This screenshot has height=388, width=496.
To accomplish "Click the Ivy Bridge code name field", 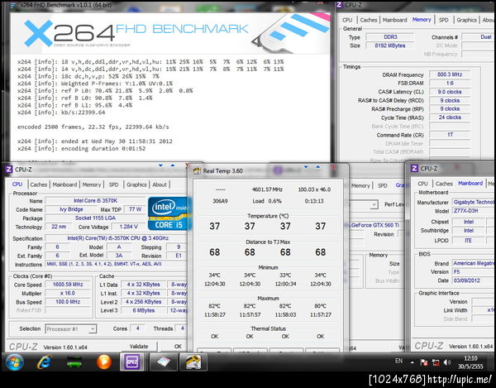I will [71, 209].
